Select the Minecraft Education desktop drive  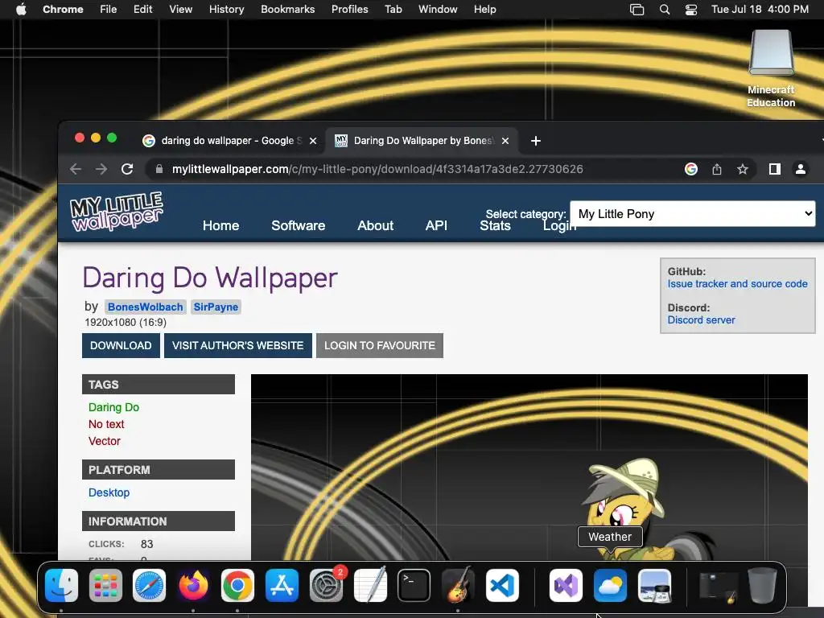pyautogui.click(x=771, y=68)
